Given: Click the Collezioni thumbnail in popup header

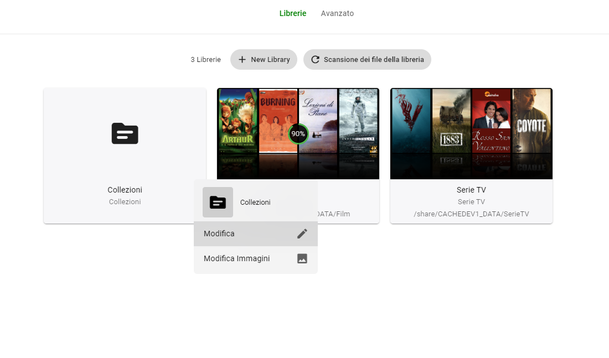Looking at the screenshot, I should (218, 203).
